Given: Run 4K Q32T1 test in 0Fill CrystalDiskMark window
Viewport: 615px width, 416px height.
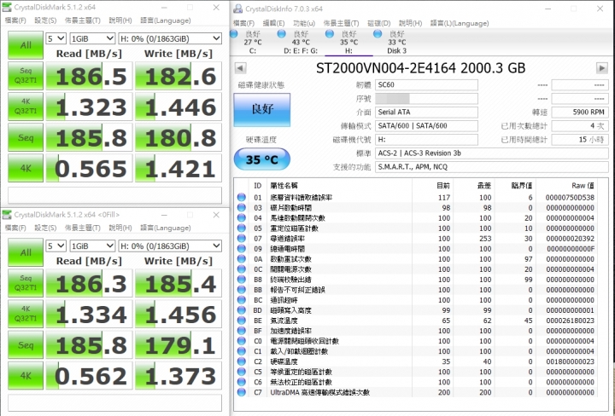Looking at the screenshot, I should click(26, 314).
